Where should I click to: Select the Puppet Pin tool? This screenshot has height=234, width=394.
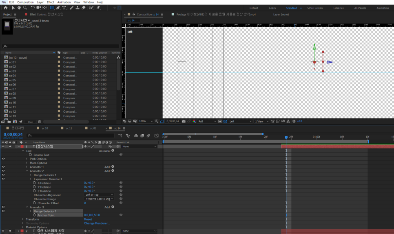click(x=99, y=8)
